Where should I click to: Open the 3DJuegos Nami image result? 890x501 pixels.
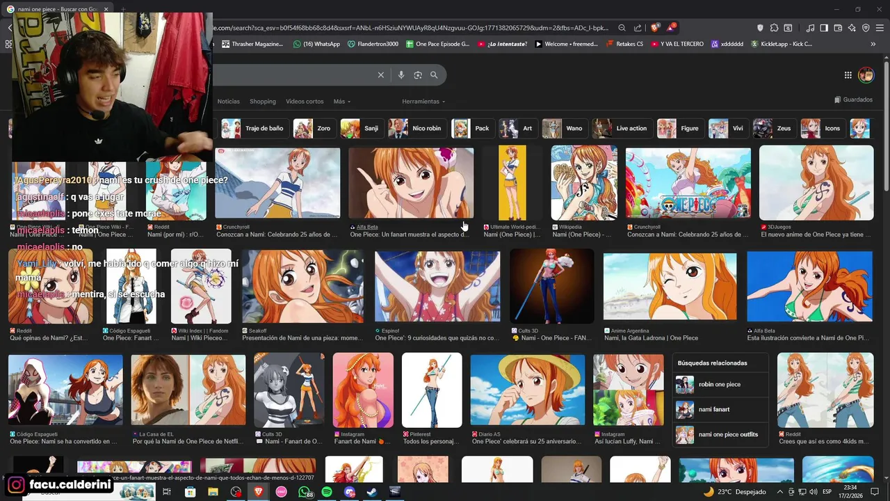click(x=816, y=183)
